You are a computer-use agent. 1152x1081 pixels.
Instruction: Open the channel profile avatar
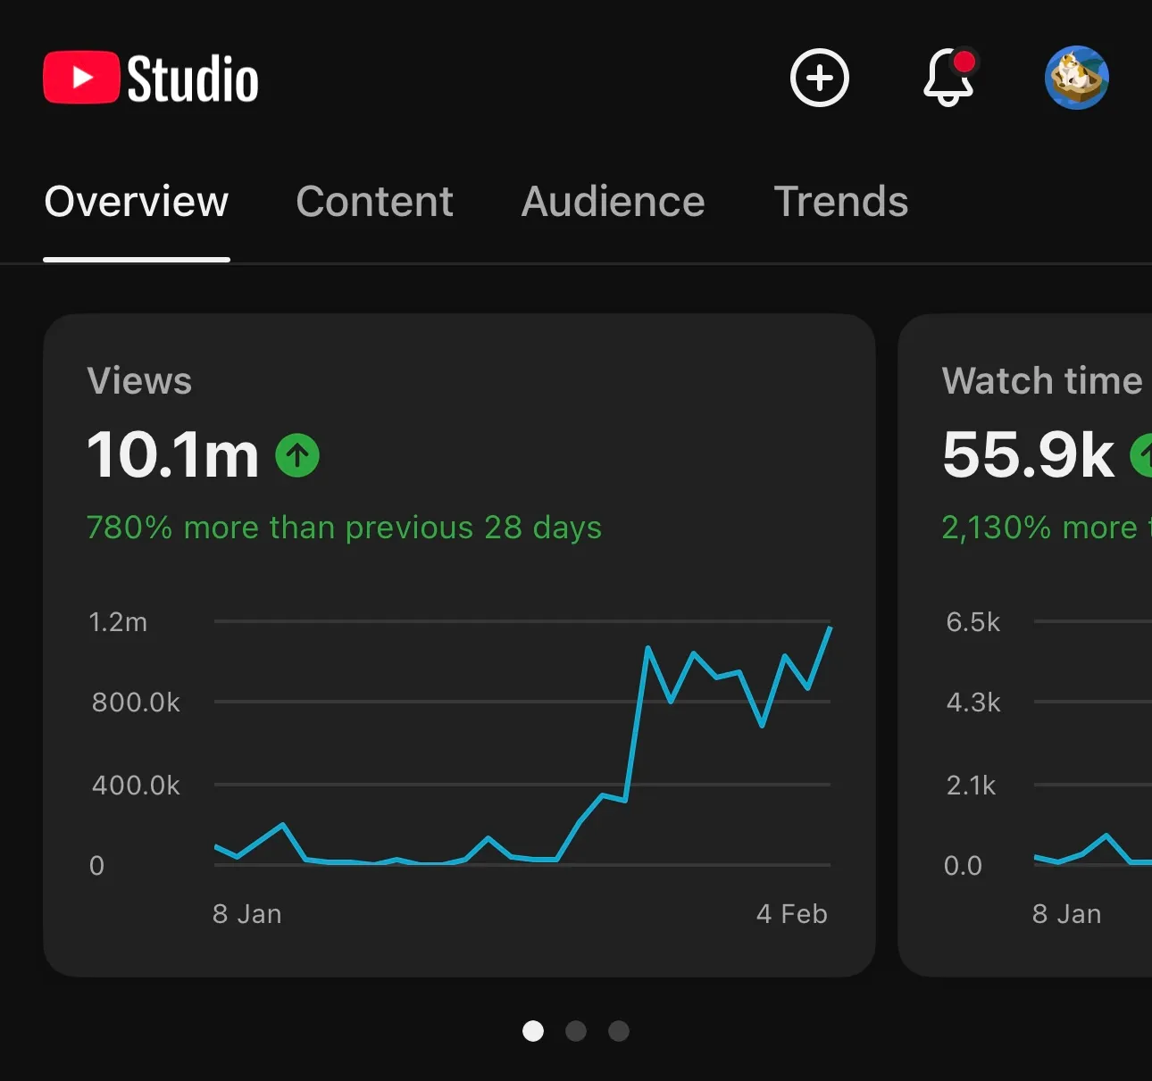point(1077,78)
